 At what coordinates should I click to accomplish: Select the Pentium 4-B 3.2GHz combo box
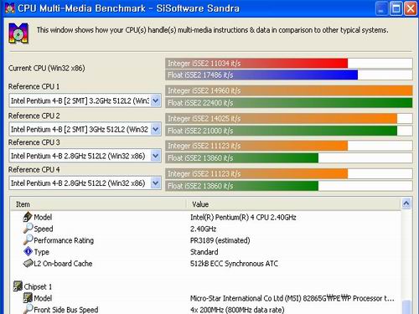(85, 100)
